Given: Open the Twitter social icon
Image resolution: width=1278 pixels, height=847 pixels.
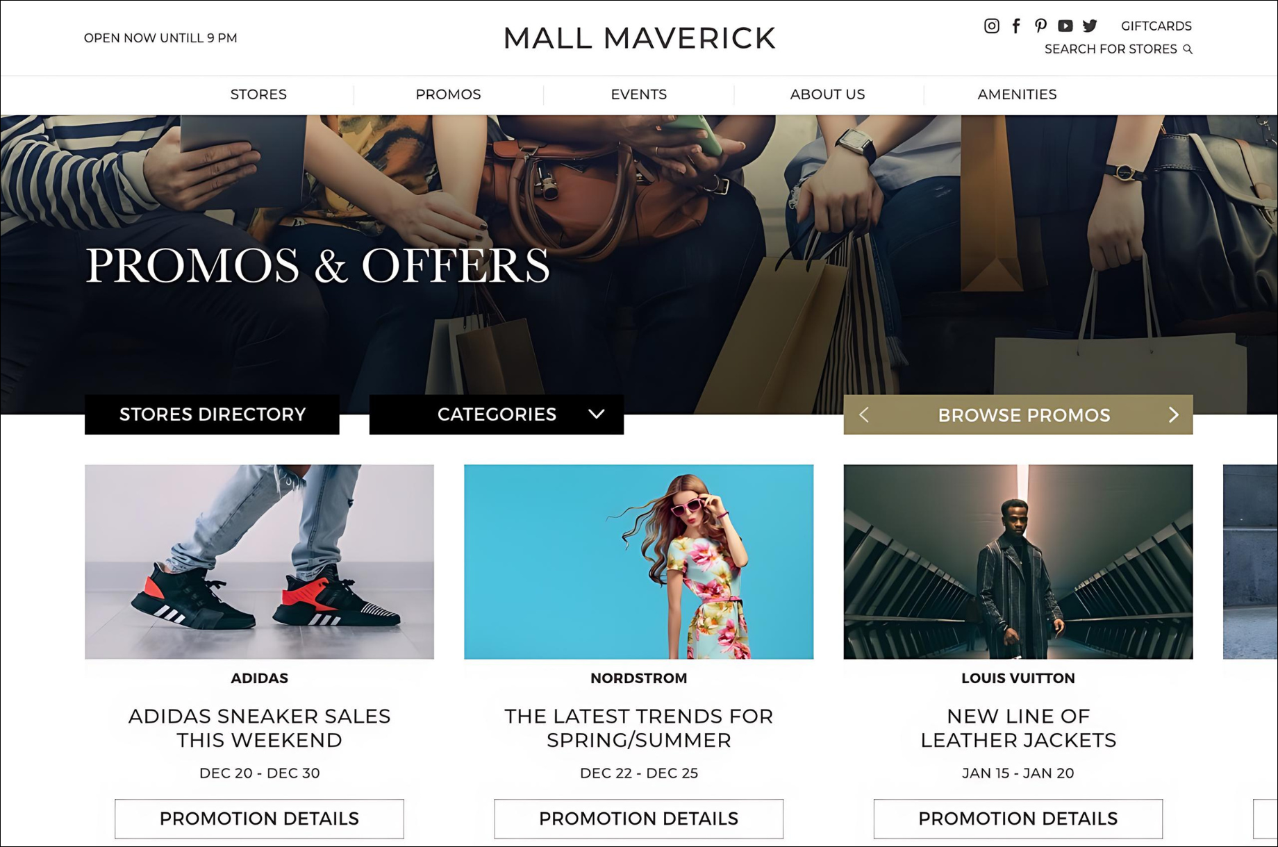Looking at the screenshot, I should (x=1090, y=26).
